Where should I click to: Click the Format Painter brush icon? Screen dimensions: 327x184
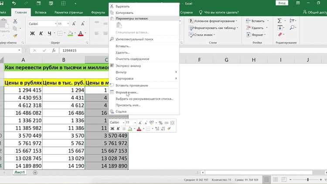tap(15, 36)
